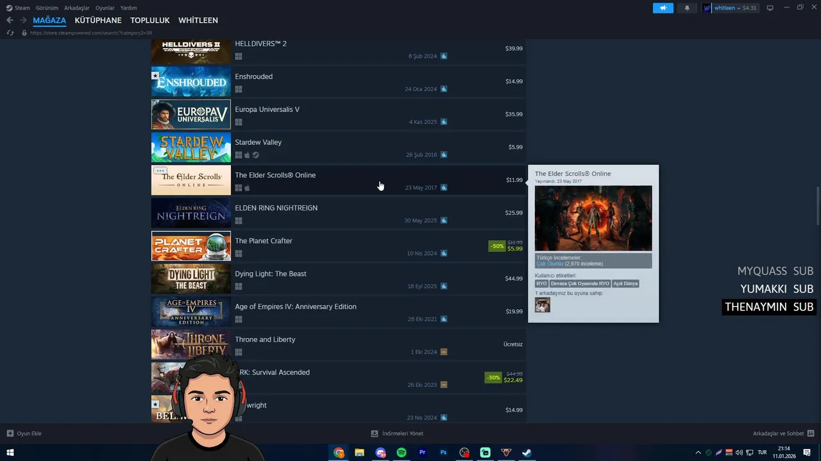This screenshot has height=461, width=821.
Task: Switch to the KÜTÜPHANE tab
Action: click(x=98, y=20)
